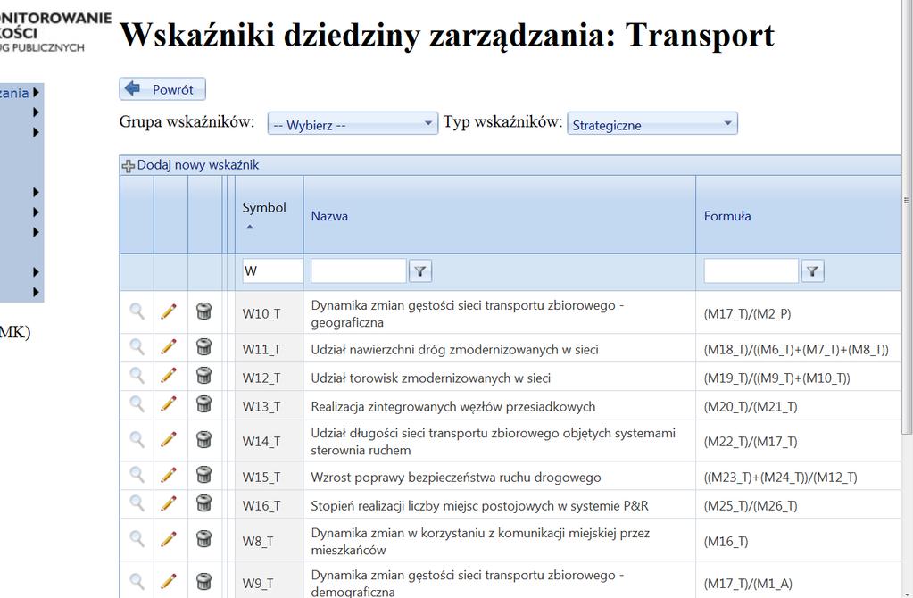This screenshot has height=598, width=913.
Task: Preview W13_T with magnifier icon
Action: (137, 403)
